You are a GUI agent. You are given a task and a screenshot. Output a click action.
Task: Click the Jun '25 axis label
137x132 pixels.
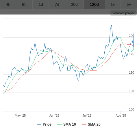pyautogui.click(x=54, y=115)
